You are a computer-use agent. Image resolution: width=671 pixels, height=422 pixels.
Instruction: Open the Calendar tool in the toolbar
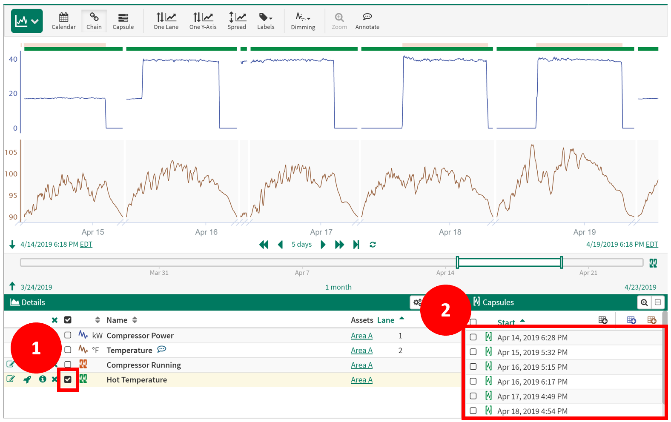click(x=63, y=21)
